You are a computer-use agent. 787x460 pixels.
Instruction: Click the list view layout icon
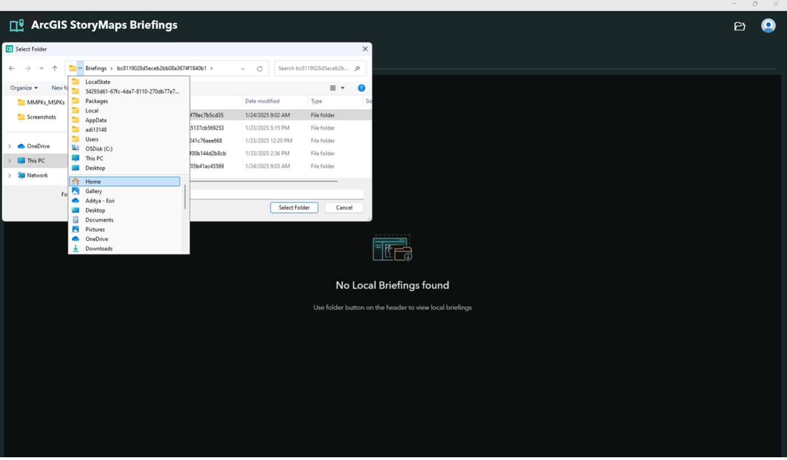click(332, 88)
